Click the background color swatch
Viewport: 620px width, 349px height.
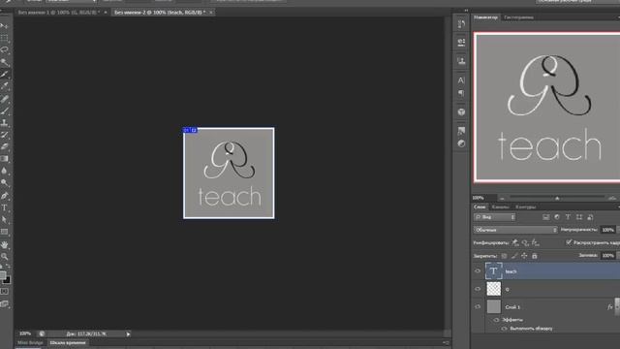pos(7,280)
